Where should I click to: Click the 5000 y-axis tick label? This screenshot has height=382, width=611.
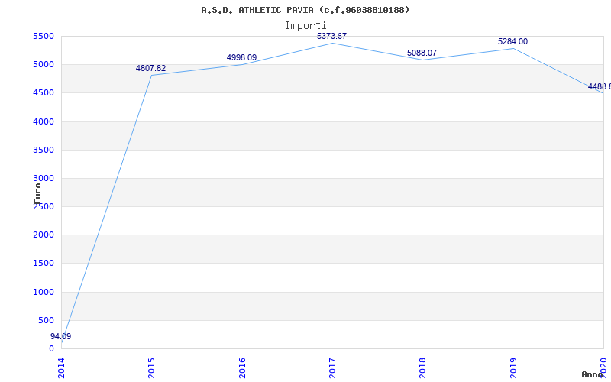point(44,65)
